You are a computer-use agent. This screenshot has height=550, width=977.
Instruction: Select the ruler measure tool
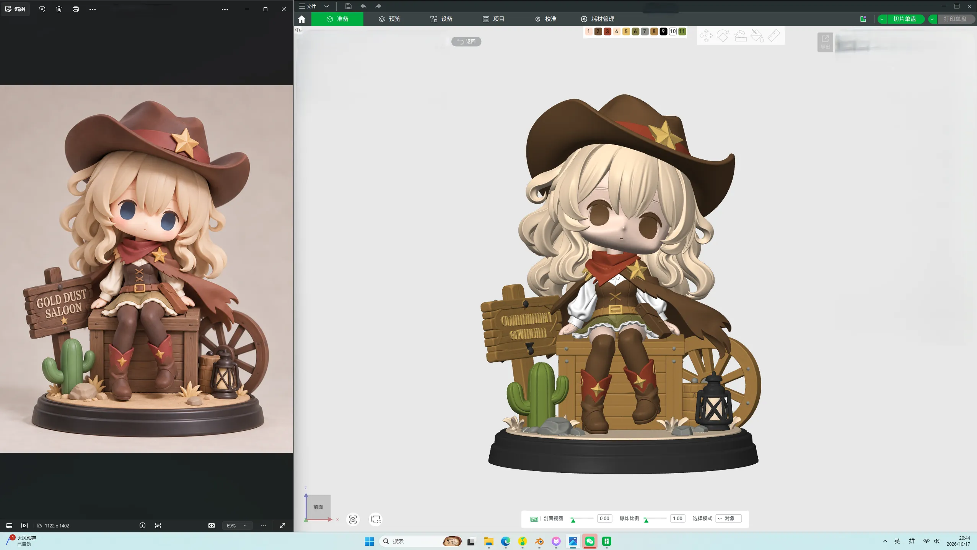coord(774,36)
